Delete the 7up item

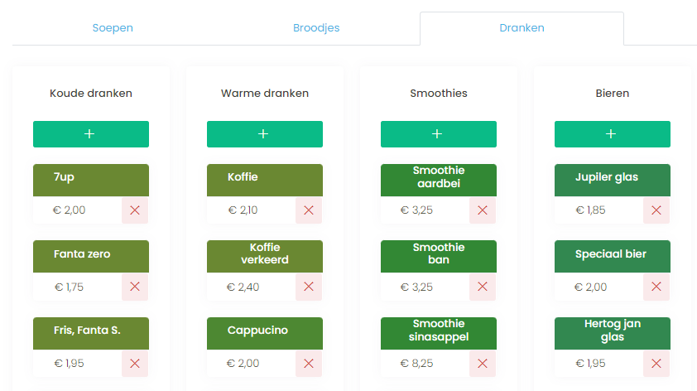[x=135, y=210]
